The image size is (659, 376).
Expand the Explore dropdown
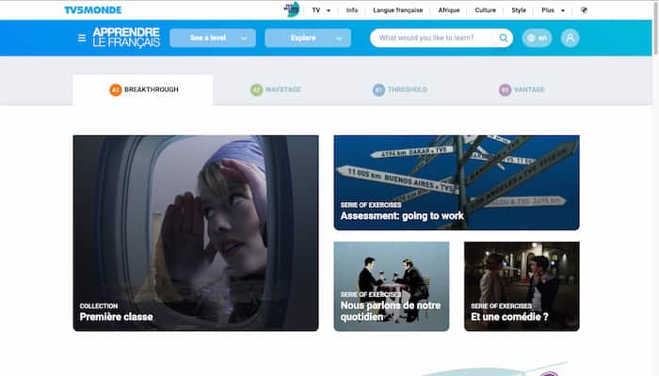pos(308,38)
